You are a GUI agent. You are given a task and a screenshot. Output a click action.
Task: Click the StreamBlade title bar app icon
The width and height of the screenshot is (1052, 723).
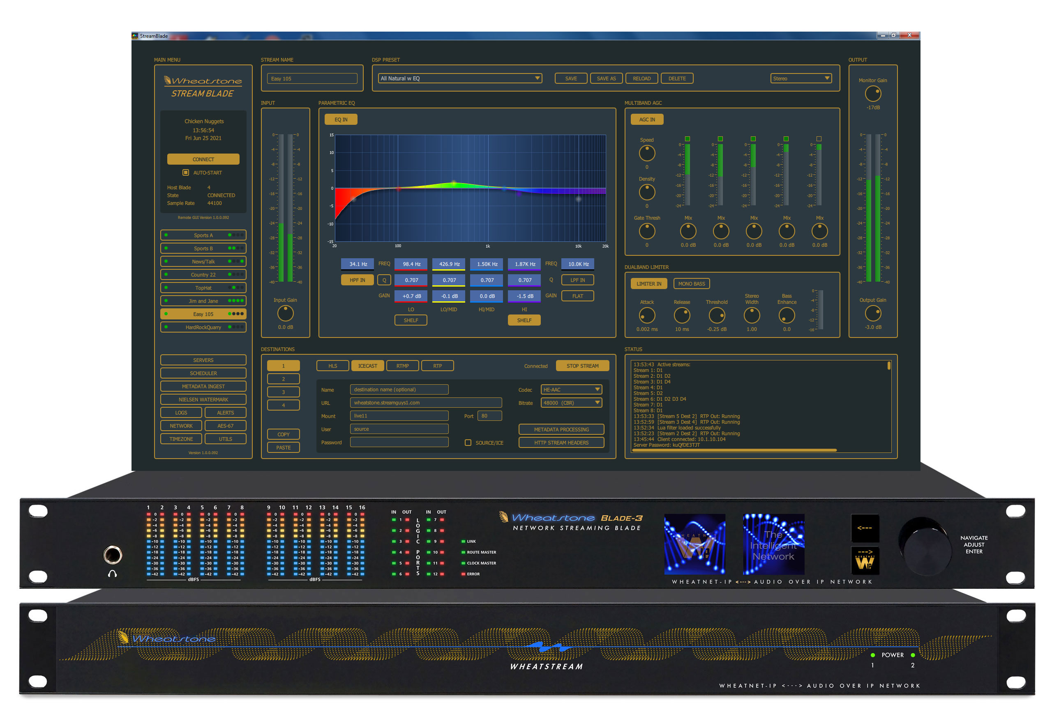coord(135,36)
